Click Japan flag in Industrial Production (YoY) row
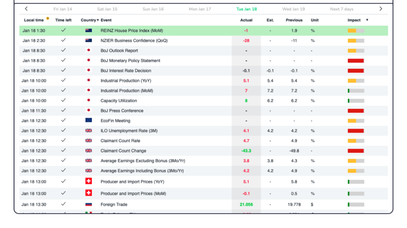This screenshot has width=407, height=228. pyautogui.click(x=88, y=80)
